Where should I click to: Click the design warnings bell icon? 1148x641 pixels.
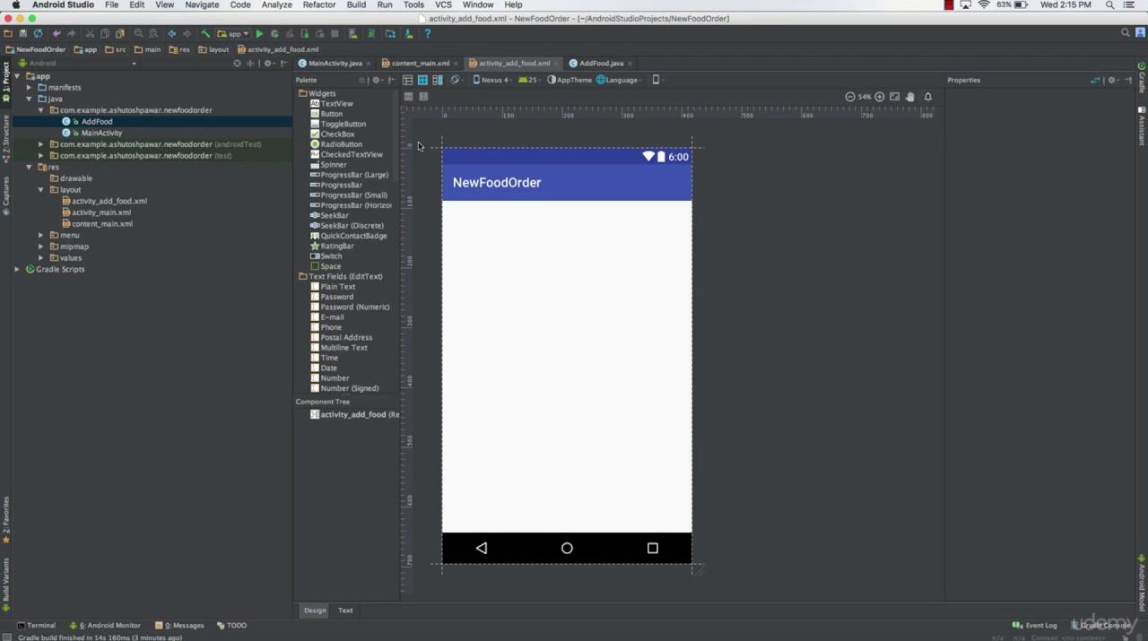tap(928, 97)
